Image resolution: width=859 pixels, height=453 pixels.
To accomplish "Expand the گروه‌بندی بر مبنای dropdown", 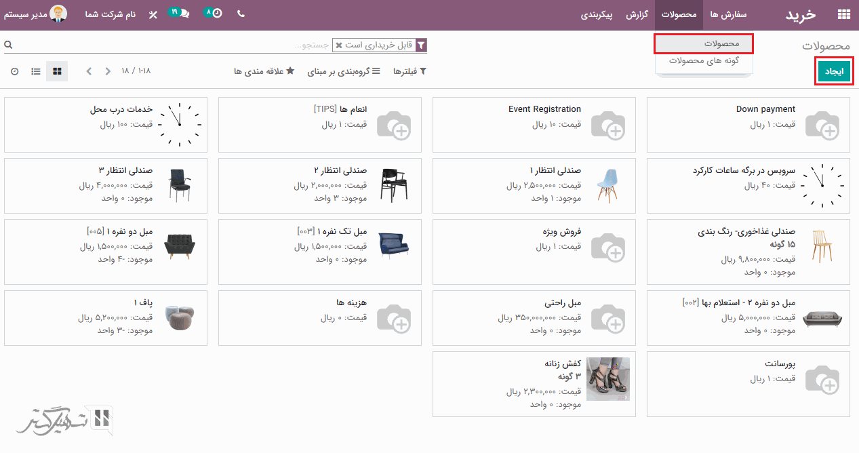I will coord(344,71).
